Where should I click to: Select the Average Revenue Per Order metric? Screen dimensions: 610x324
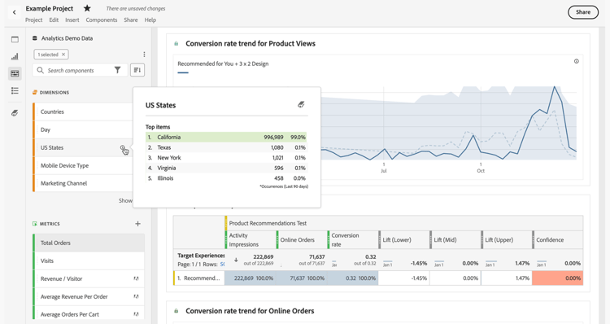click(89, 297)
